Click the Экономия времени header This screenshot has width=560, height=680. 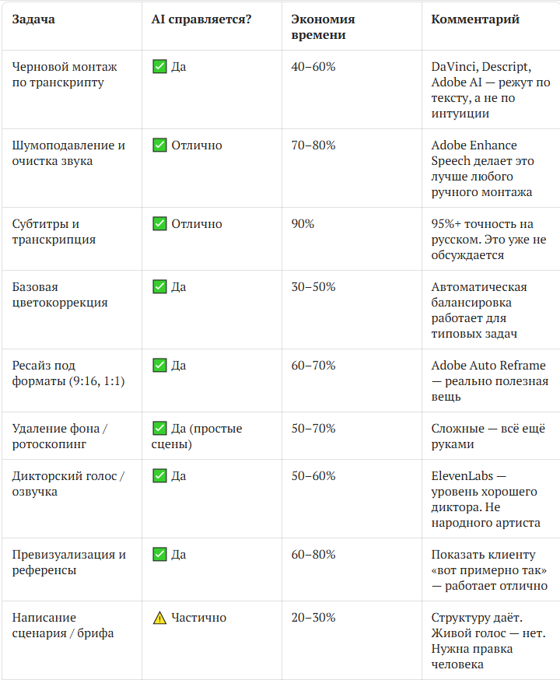click(323, 27)
